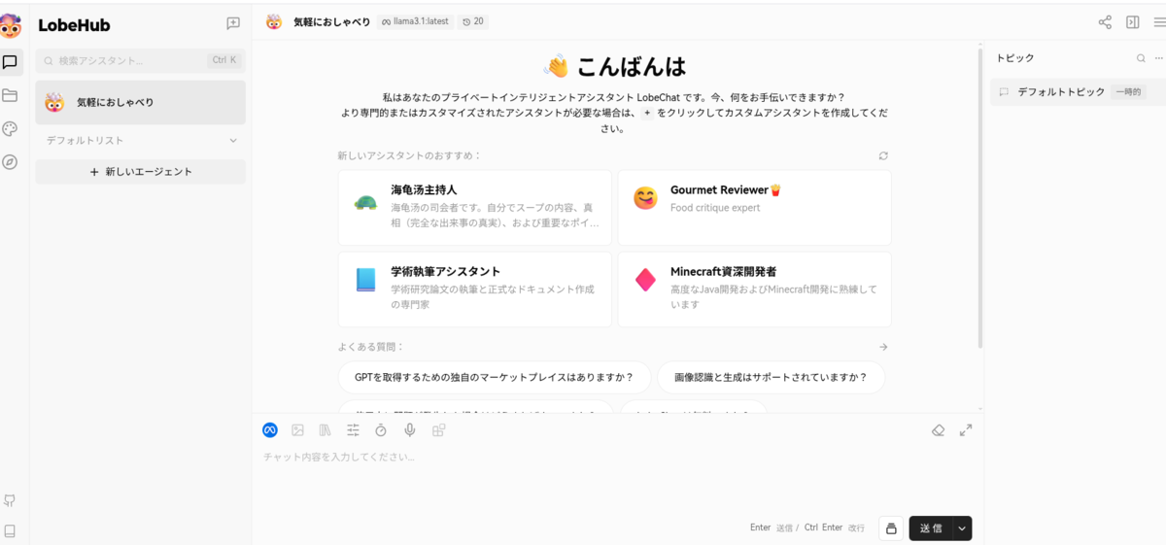
Task: Open Minecraft資深開発者 card
Action: [754, 290]
